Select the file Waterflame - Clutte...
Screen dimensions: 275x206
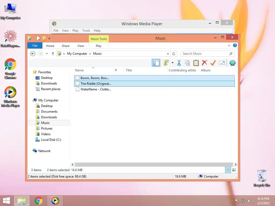click(154, 89)
